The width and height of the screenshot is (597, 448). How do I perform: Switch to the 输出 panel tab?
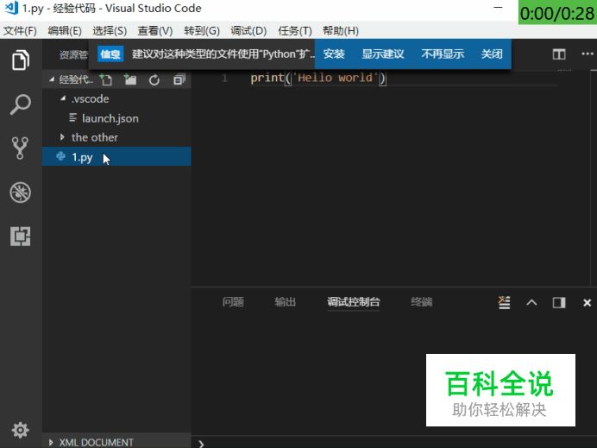(x=286, y=302)
